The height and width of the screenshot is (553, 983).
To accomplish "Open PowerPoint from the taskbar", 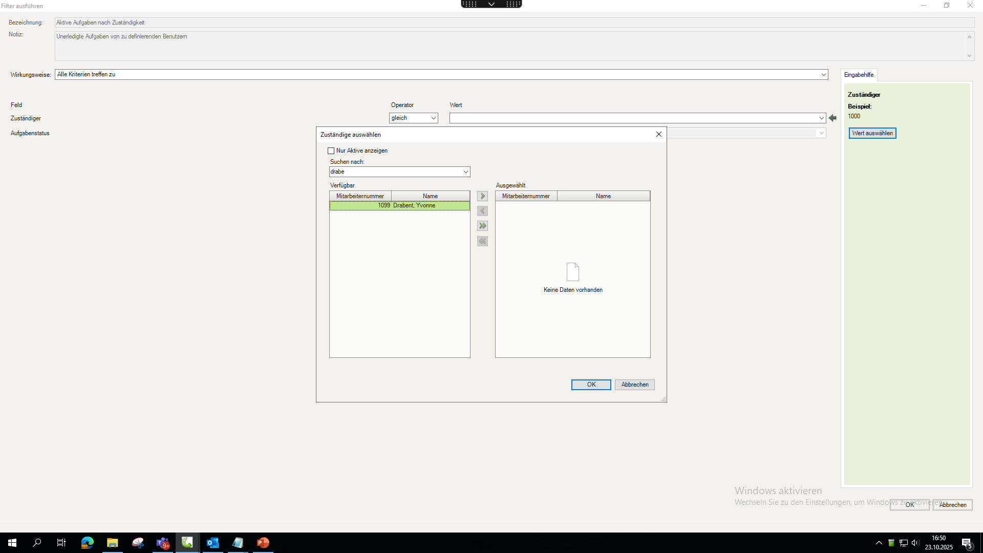I will pyautogui.click(x=263, y=543).
